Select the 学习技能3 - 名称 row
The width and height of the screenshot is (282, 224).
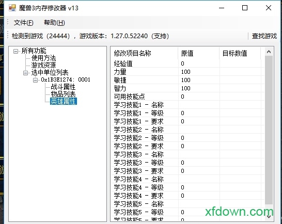pyautogui.click(x=188, y=154)
